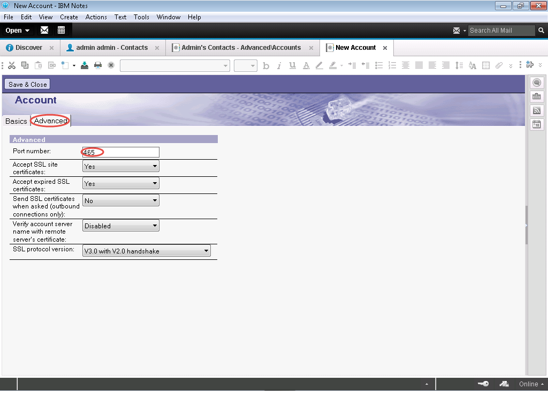Click the Save & Close button
This screenshot has height=411, width=548.
point(27,84)
